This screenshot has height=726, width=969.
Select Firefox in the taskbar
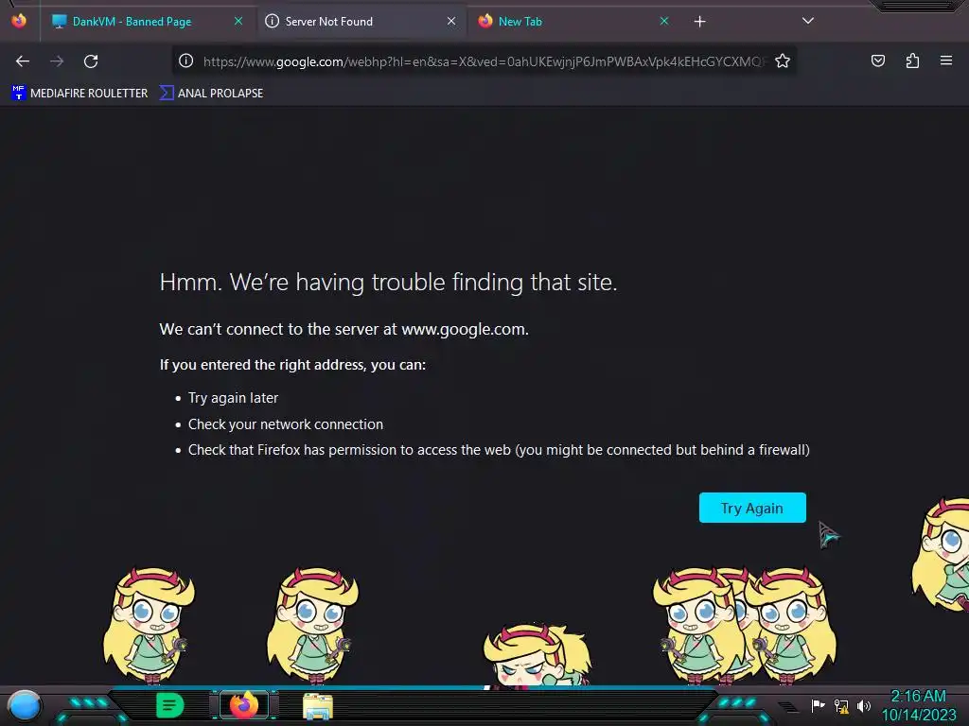[x=244, y=705]
